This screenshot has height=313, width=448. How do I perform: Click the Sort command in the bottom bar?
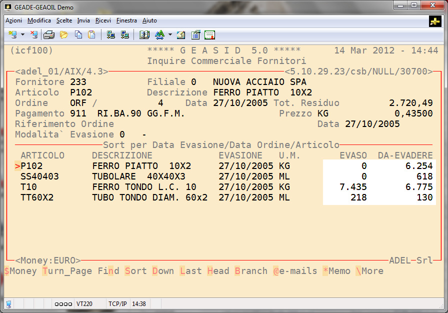[x=135, y=271]
